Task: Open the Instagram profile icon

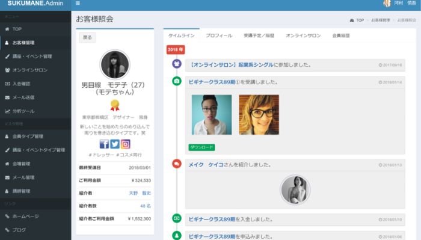Action: tap(125, 144)
